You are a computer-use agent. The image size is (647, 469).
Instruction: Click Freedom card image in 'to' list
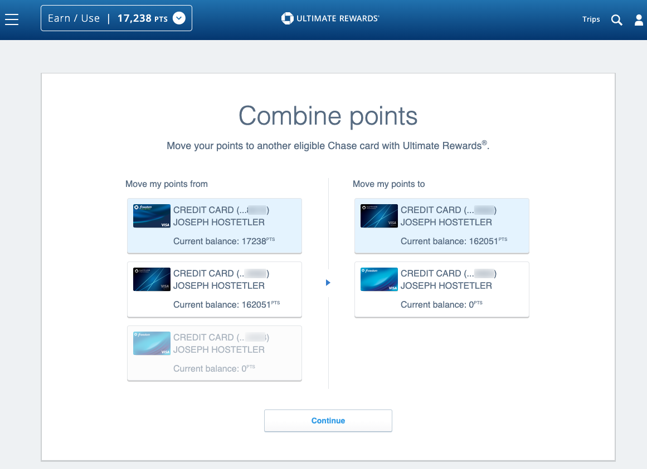[x=379, y=279]
